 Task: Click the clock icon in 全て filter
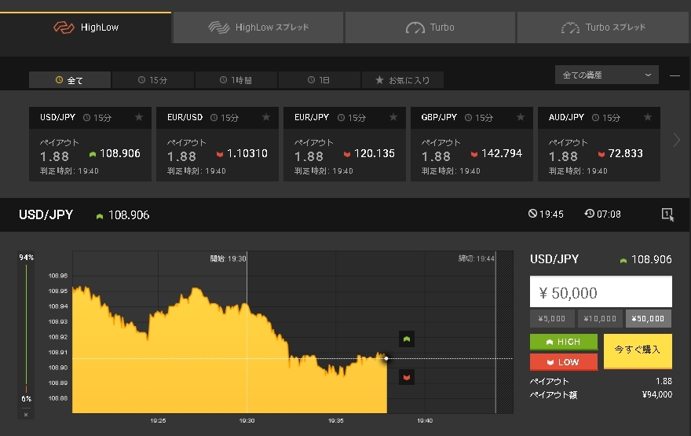click(59, 80)
